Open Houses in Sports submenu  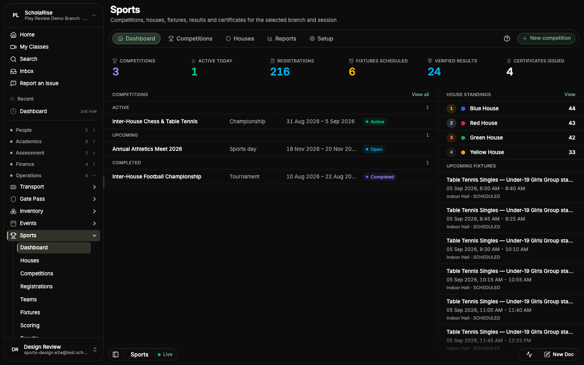click(x=54, y=260)
